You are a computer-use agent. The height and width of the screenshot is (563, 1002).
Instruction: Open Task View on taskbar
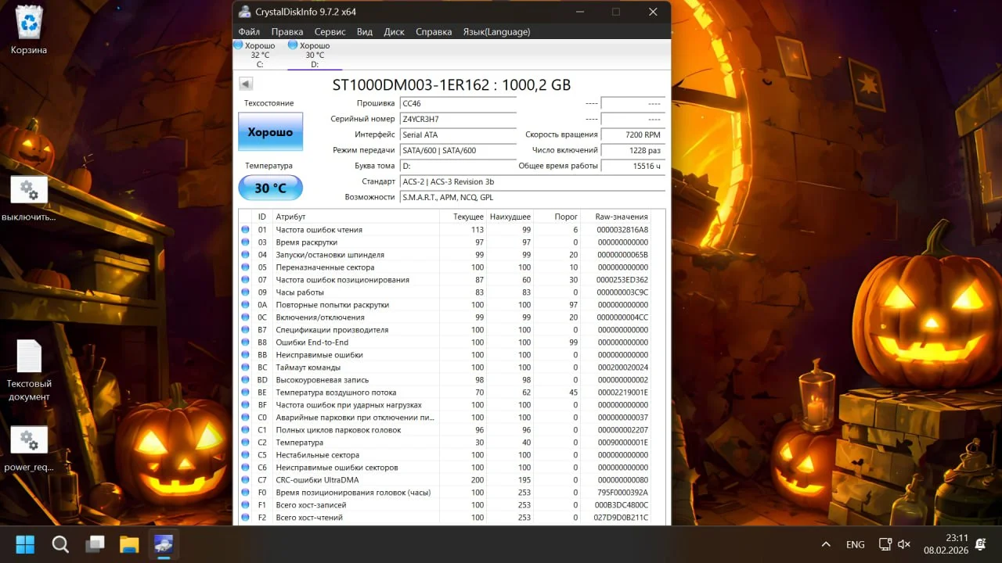(x=95, y=544)
